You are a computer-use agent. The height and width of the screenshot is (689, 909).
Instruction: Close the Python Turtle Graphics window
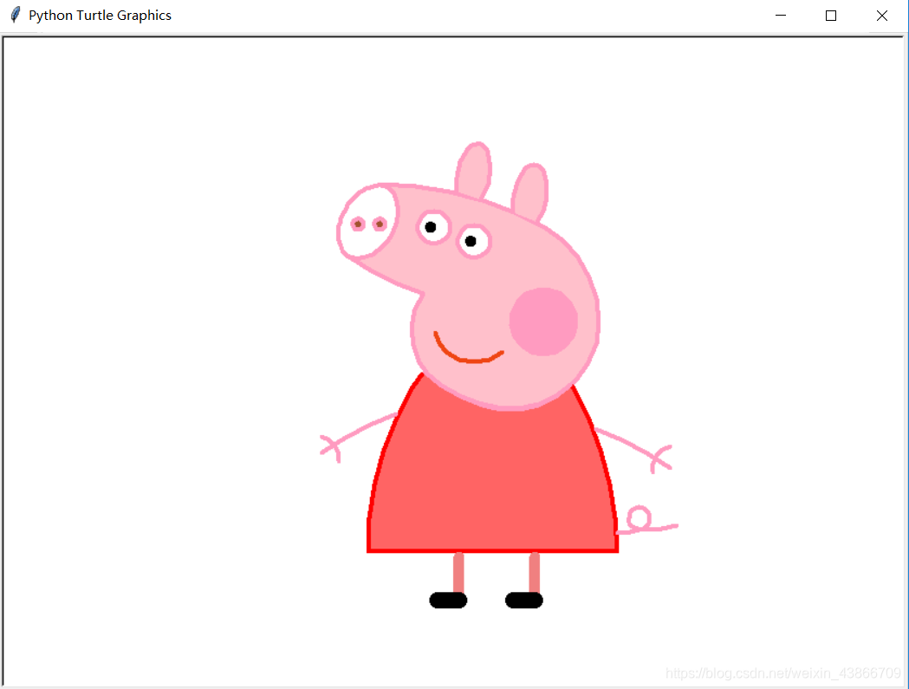pos(882,16)
